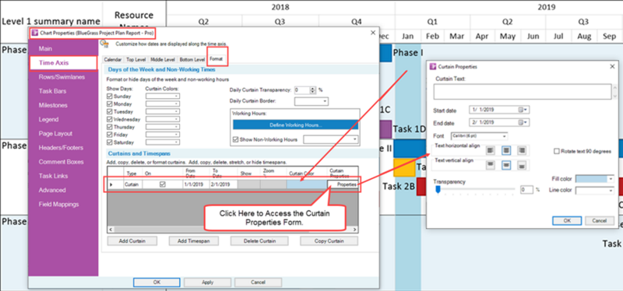Image resolution: width=623 pixels, height=291 pixels.
Task: Align curtain text horizontally left
Action: (x=491, y=150)
